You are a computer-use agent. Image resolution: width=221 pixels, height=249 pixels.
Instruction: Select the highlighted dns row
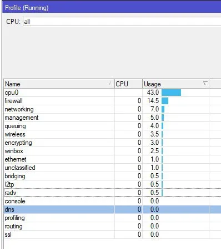(112, 209)
